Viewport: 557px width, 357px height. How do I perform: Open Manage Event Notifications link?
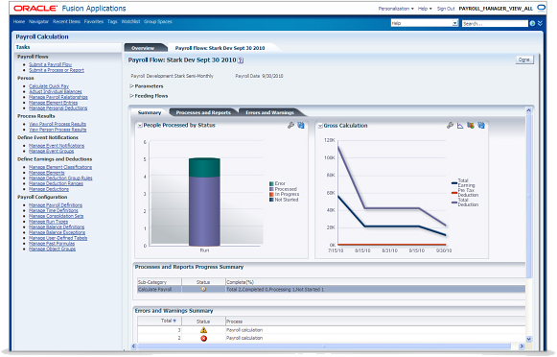(x=57, y=146)
